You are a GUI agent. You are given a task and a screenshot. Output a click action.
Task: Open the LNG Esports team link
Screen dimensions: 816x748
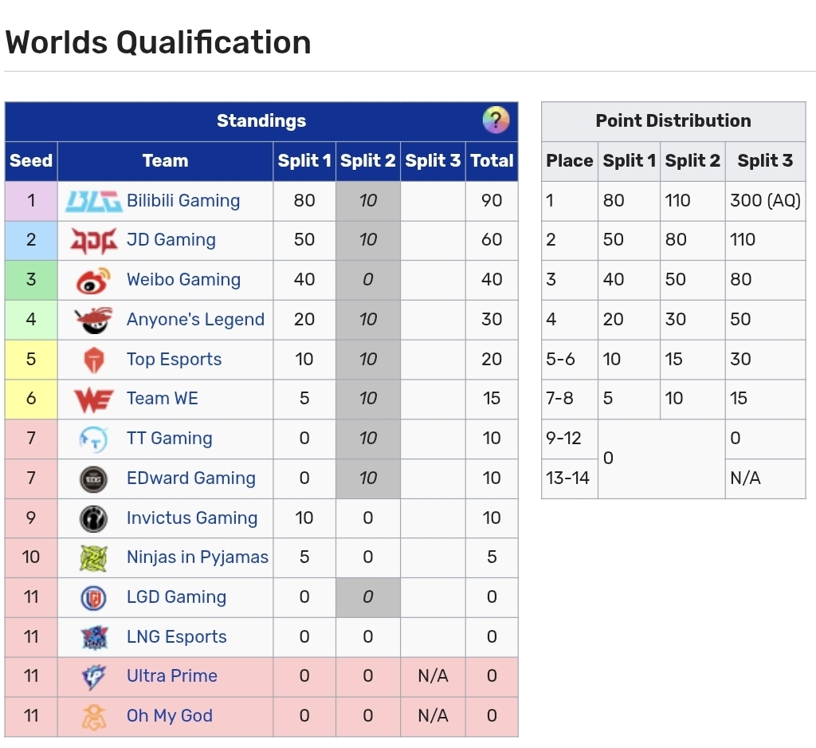pos(177,637)
